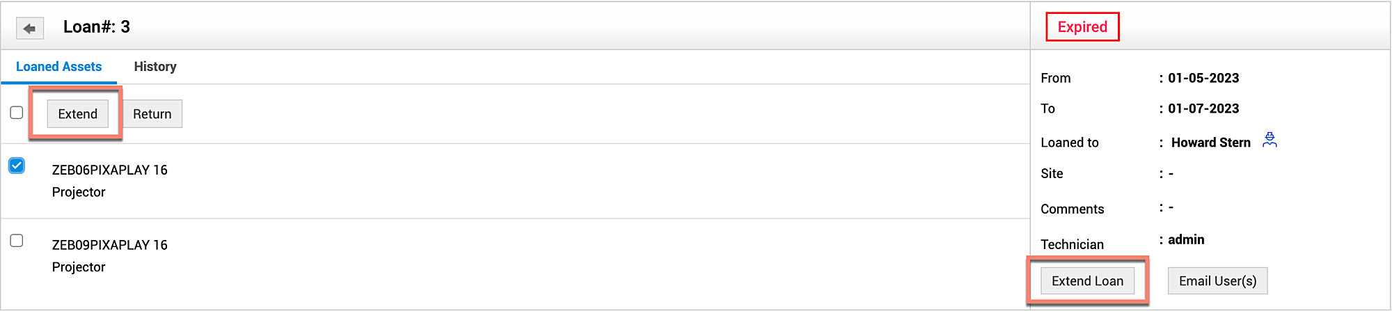This screenshot has width=1392, height=311.
Task: Click the back arrow icon
Action: click(29, 29)
